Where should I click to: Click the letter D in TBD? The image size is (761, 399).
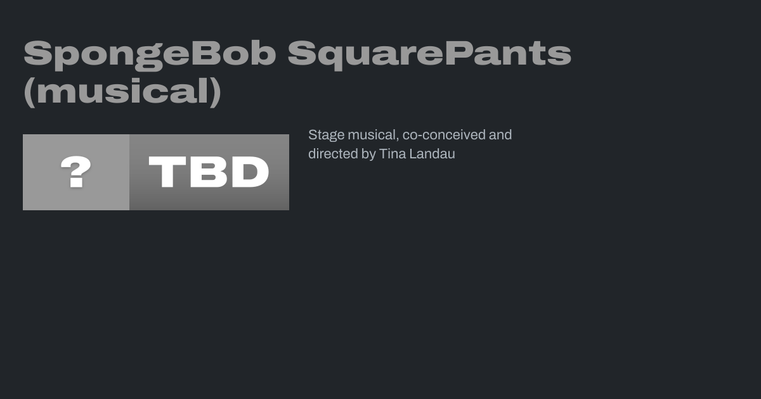[x=250, y=172]
